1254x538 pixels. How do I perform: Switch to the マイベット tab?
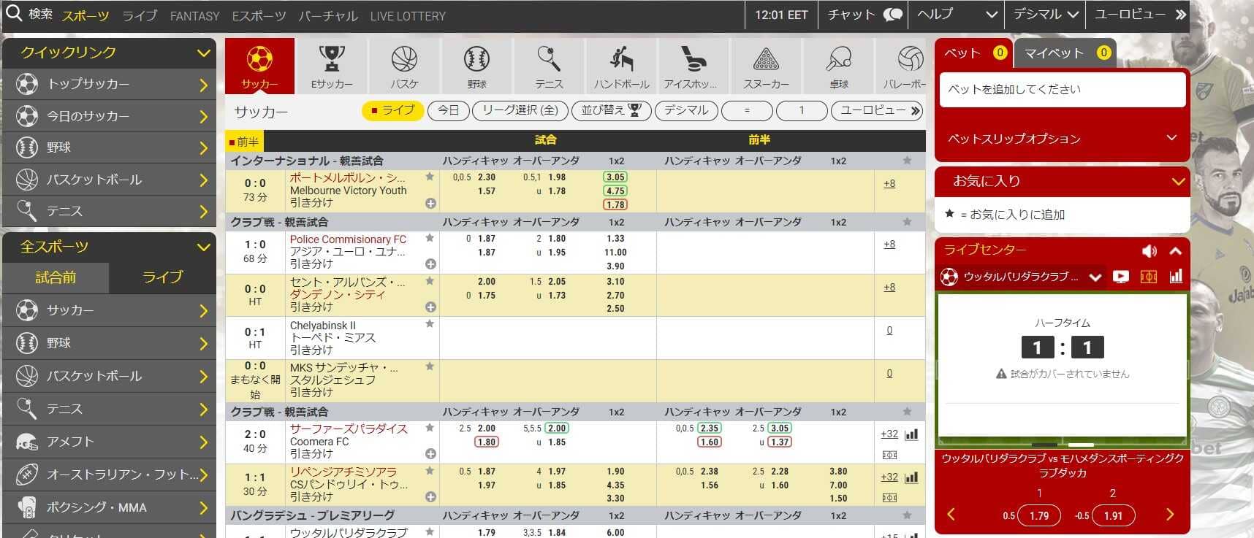click(1065, 53)
